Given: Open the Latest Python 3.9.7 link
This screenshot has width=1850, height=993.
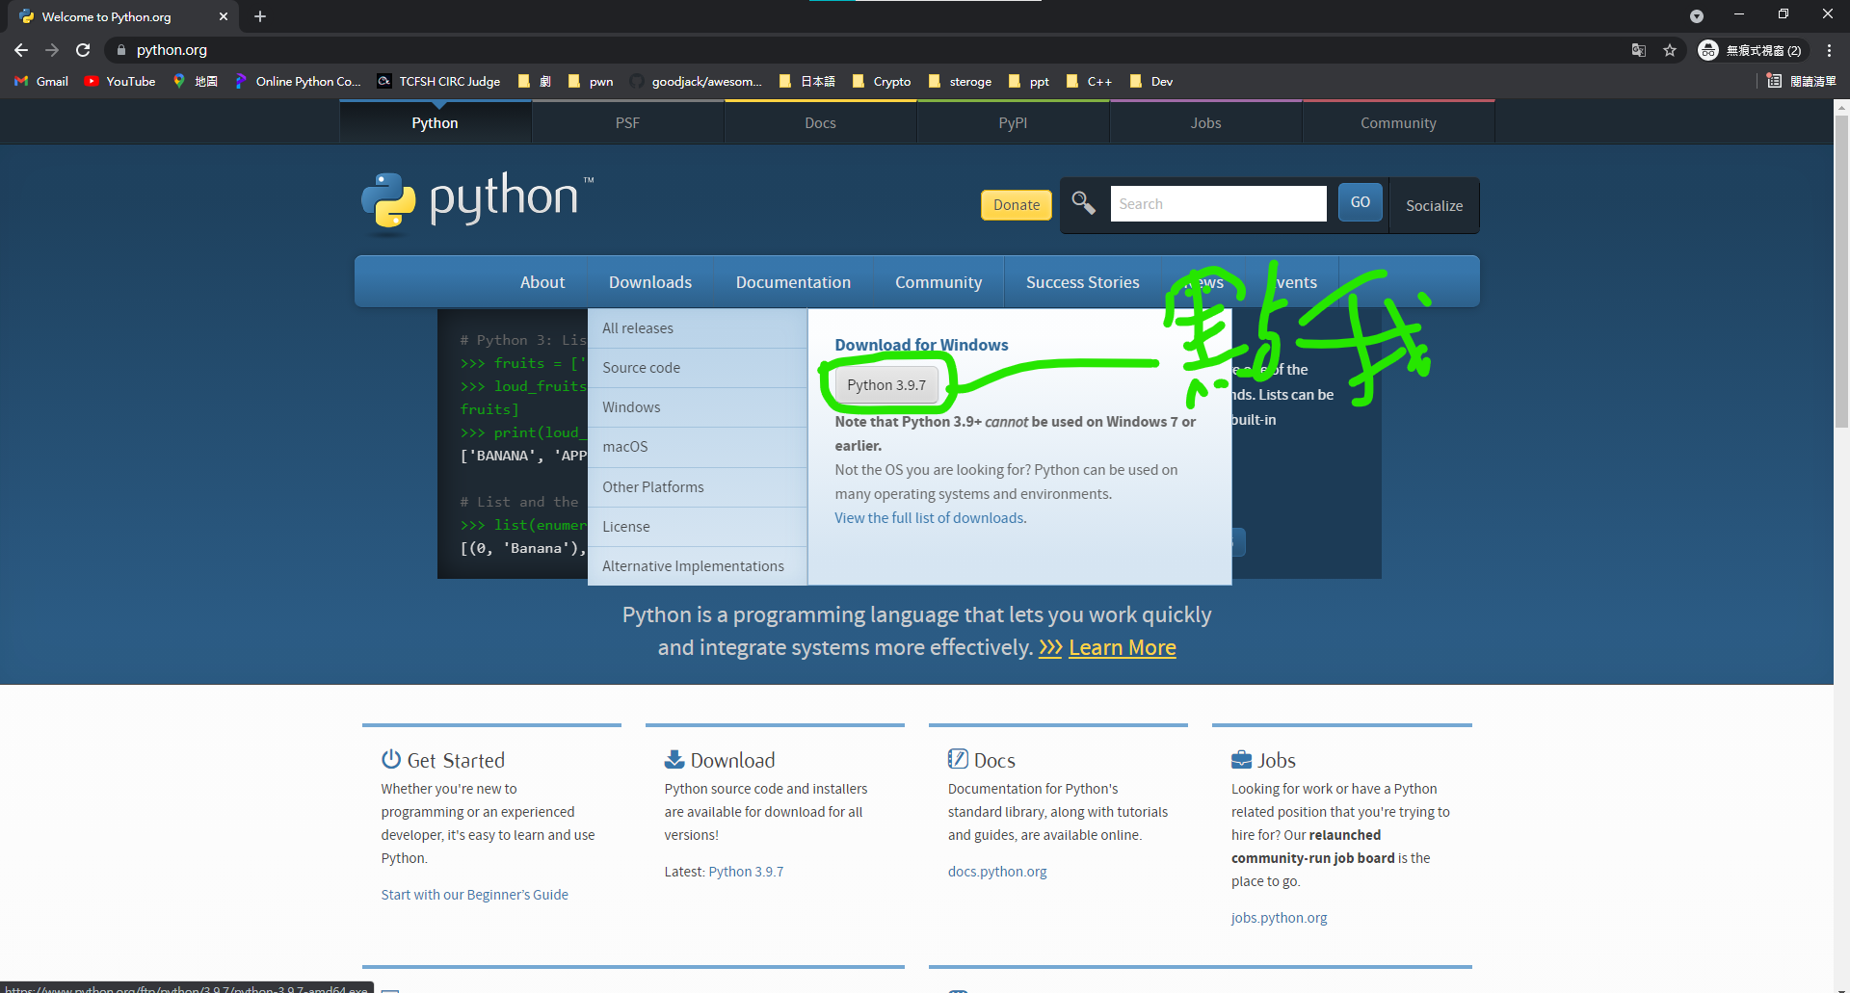Looking at the screenshot, I should (x=746, y=872).
